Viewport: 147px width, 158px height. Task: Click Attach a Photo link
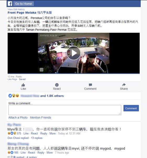18,117
